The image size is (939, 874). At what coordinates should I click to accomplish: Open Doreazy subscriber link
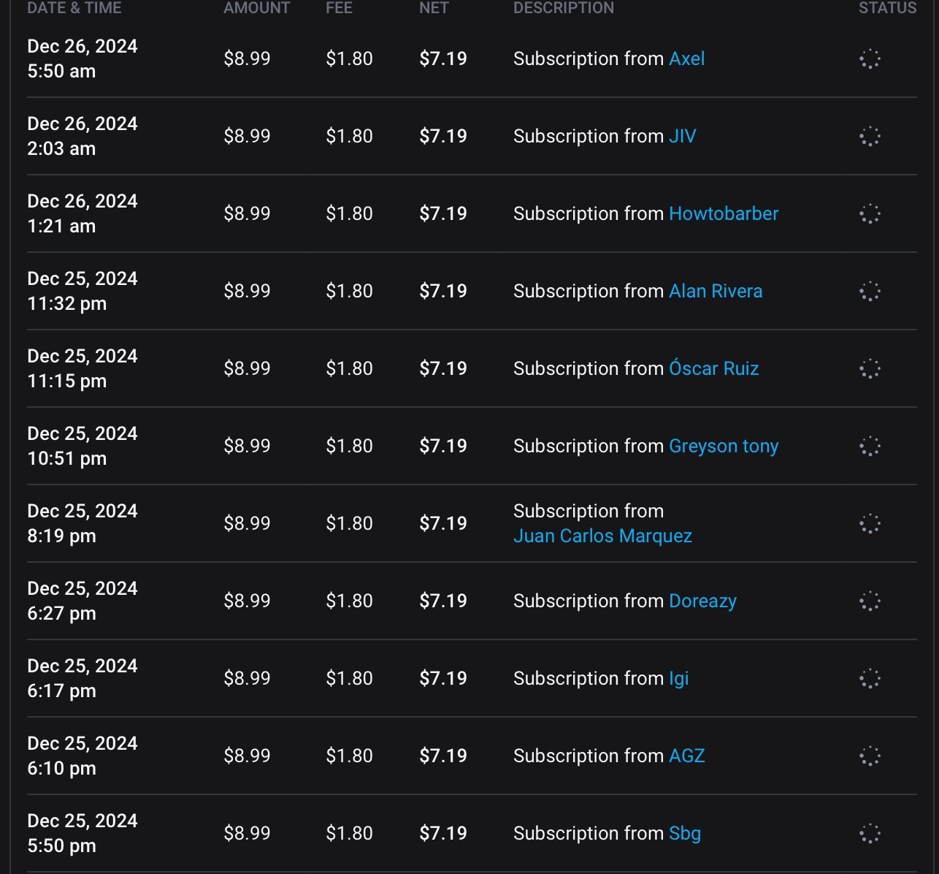click(x=702, y=601)
